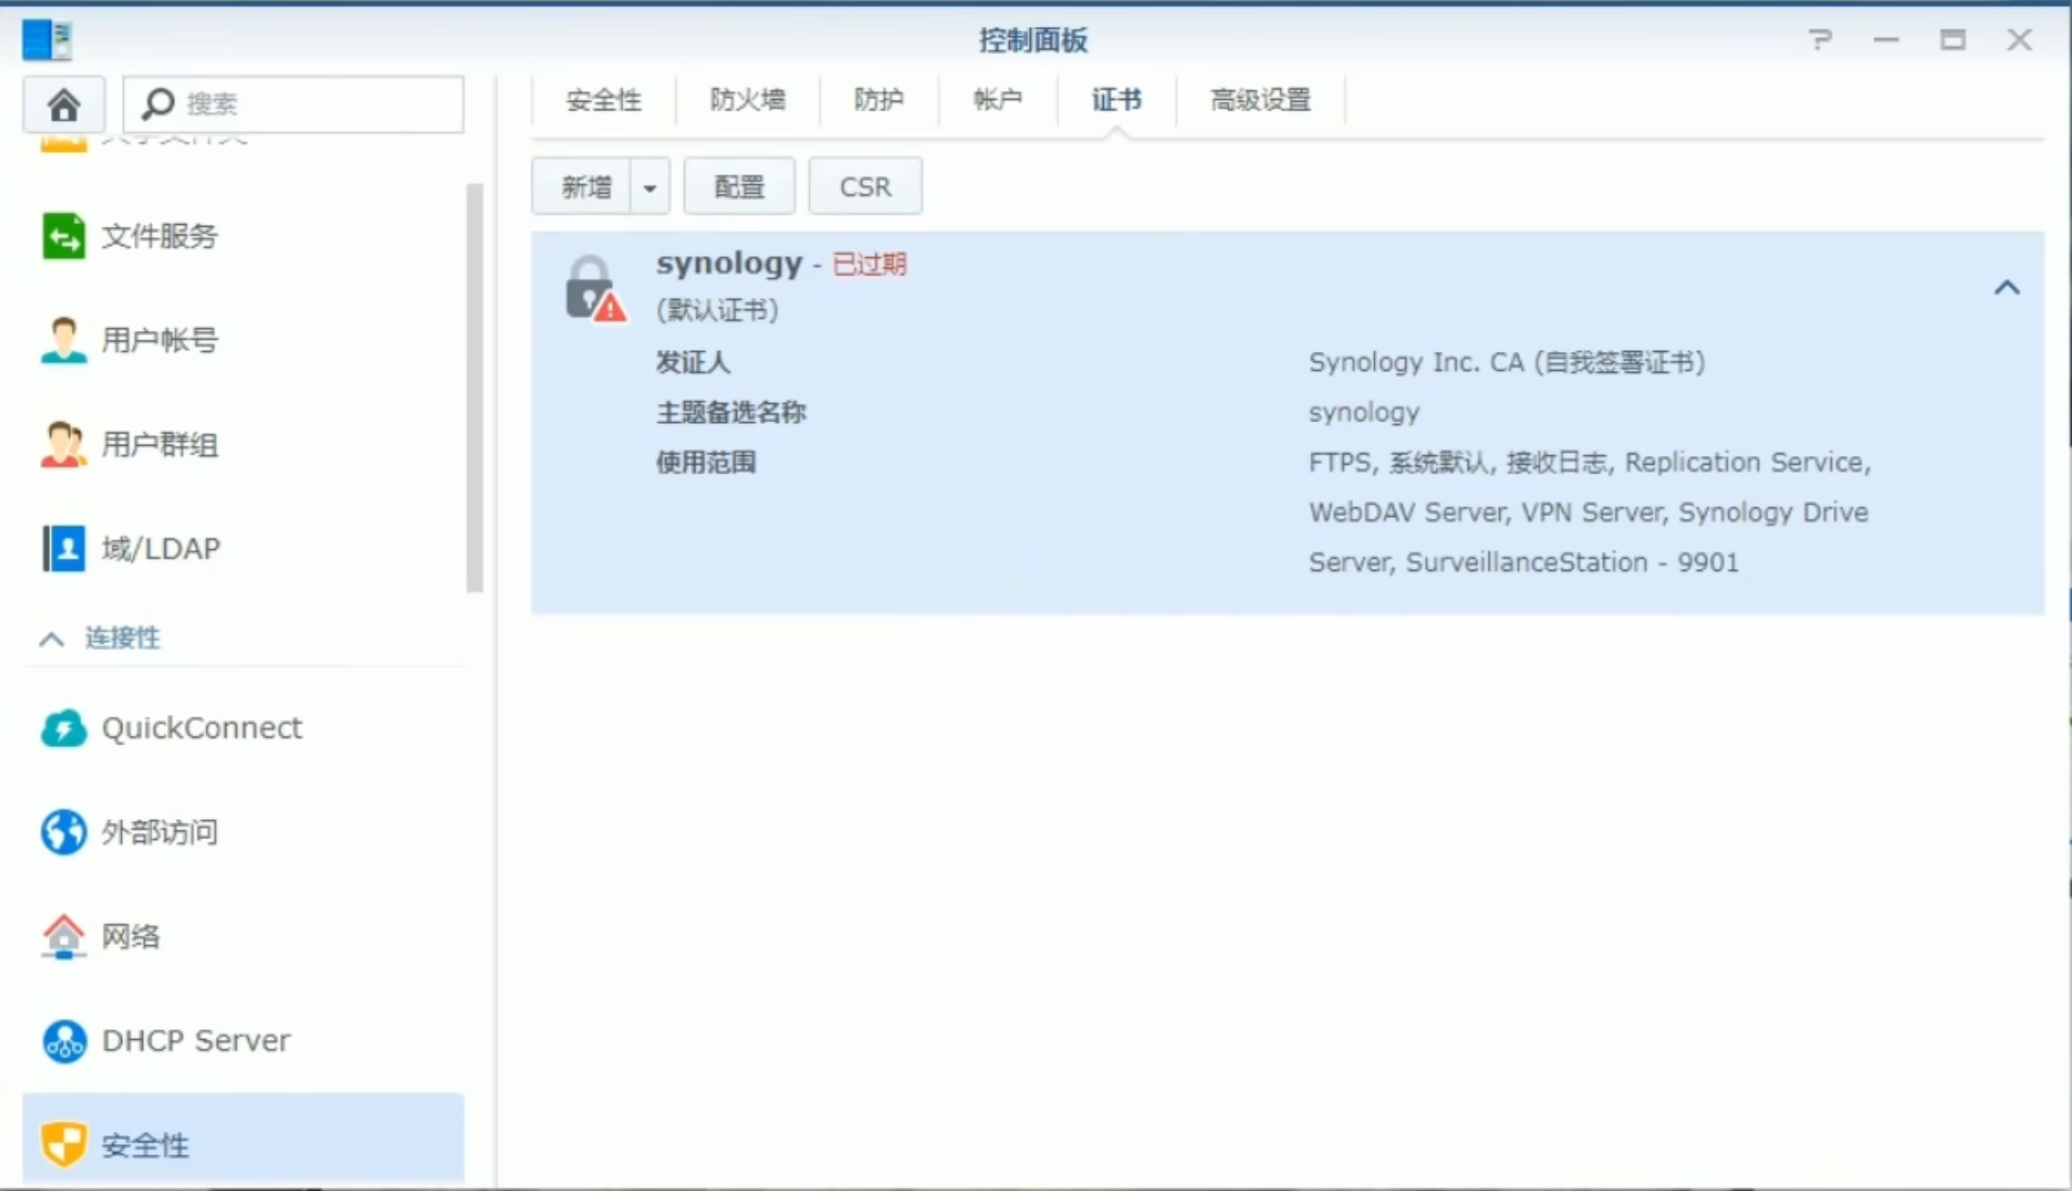This screenshot has width=2072, height=1191.
Task: Click the Synology Inc. CA issuer value
Action: click(x=1506, y=362)
